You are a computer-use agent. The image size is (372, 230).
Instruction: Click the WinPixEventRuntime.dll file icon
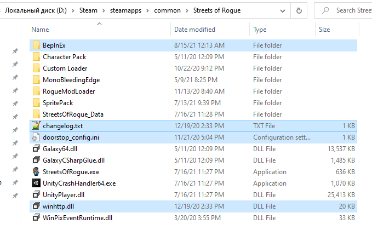36,217
